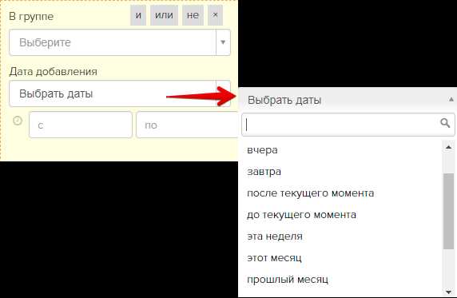Viewport: 457px width, 298px height.
Task: Open the 'Выберите' group dropdown
Action: (x=120, y=42)
